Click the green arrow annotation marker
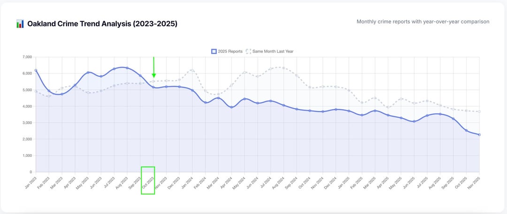This screenshot has height=214, width=507. 154,68
